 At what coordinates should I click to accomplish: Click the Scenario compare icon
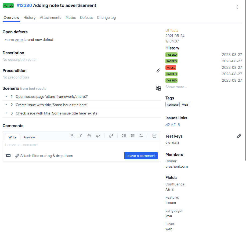point(158,88)
